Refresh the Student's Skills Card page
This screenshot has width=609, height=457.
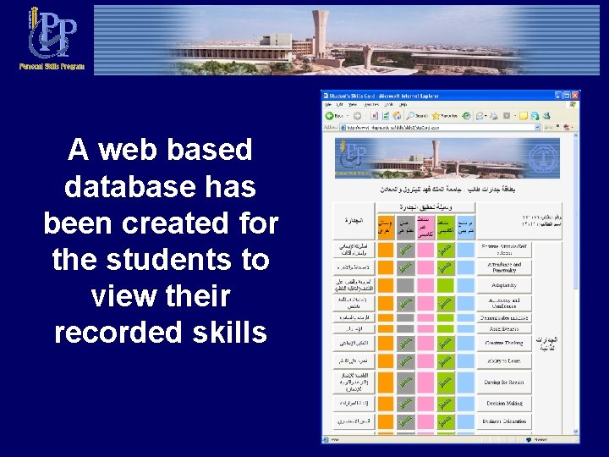tap(386, 115)
